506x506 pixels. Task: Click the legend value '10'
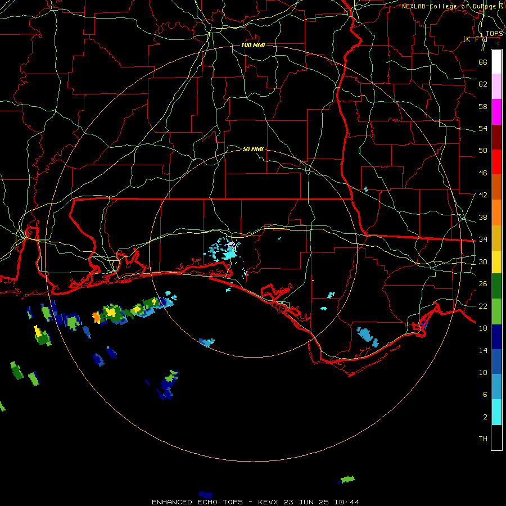pos(483,373)
